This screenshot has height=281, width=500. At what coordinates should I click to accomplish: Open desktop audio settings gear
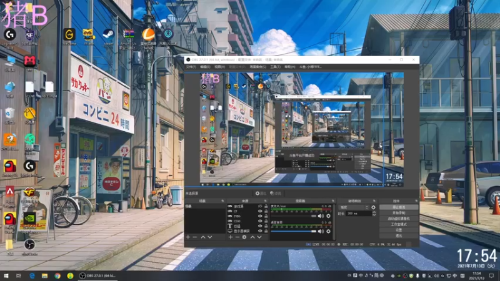pos(329,231)
